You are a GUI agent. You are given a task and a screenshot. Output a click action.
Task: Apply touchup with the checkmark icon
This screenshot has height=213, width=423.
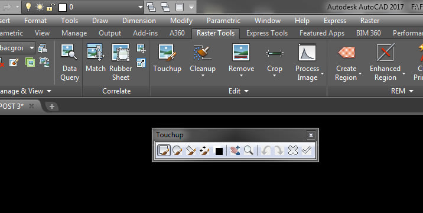point(307,150)
